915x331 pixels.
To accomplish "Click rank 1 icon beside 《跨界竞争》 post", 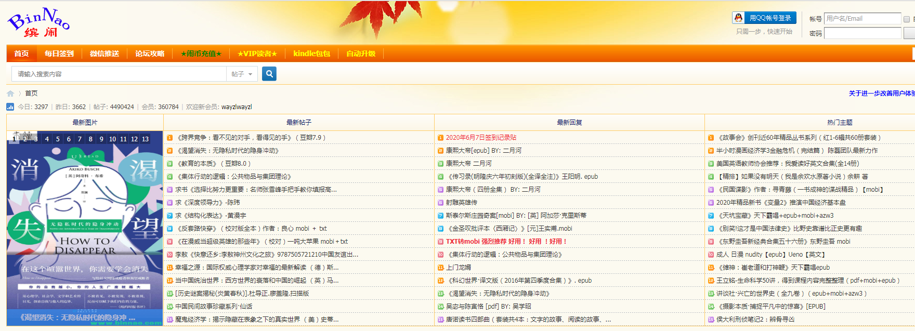I will (169, 138).
